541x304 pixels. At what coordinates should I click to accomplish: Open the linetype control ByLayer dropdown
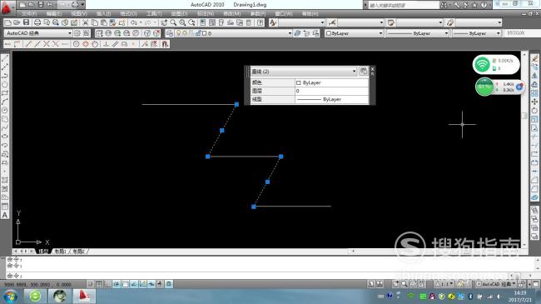pyautogui.click(x=417, y=33)
